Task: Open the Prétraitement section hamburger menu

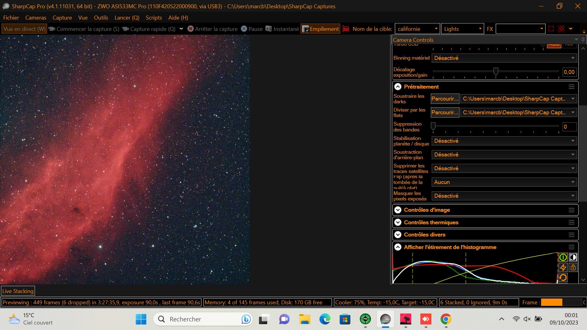Action: pos(571,87)
